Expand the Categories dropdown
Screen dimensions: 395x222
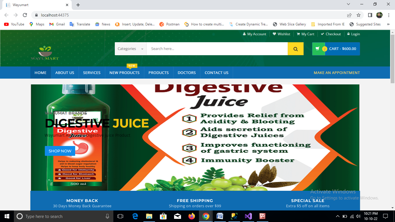tap(130, 49)
